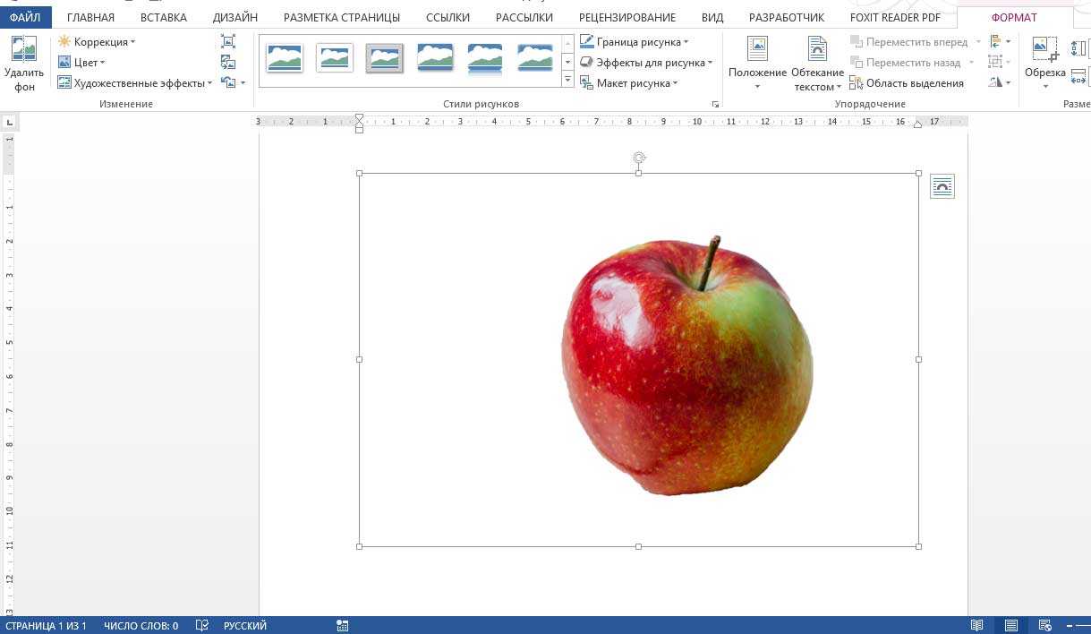
Task: Switch to the ВСТАВКА ribbon tab
Action: [163, 17]
